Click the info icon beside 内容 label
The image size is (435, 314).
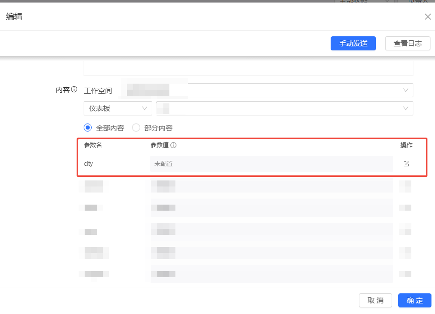[x=74, y=90]
